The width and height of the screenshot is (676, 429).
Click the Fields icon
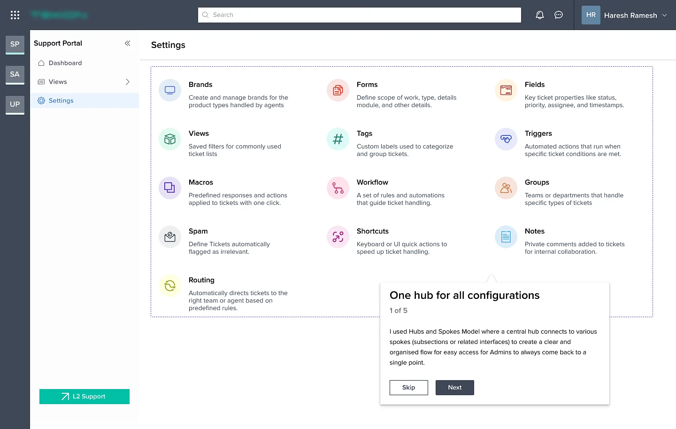(x=506, y=90)
